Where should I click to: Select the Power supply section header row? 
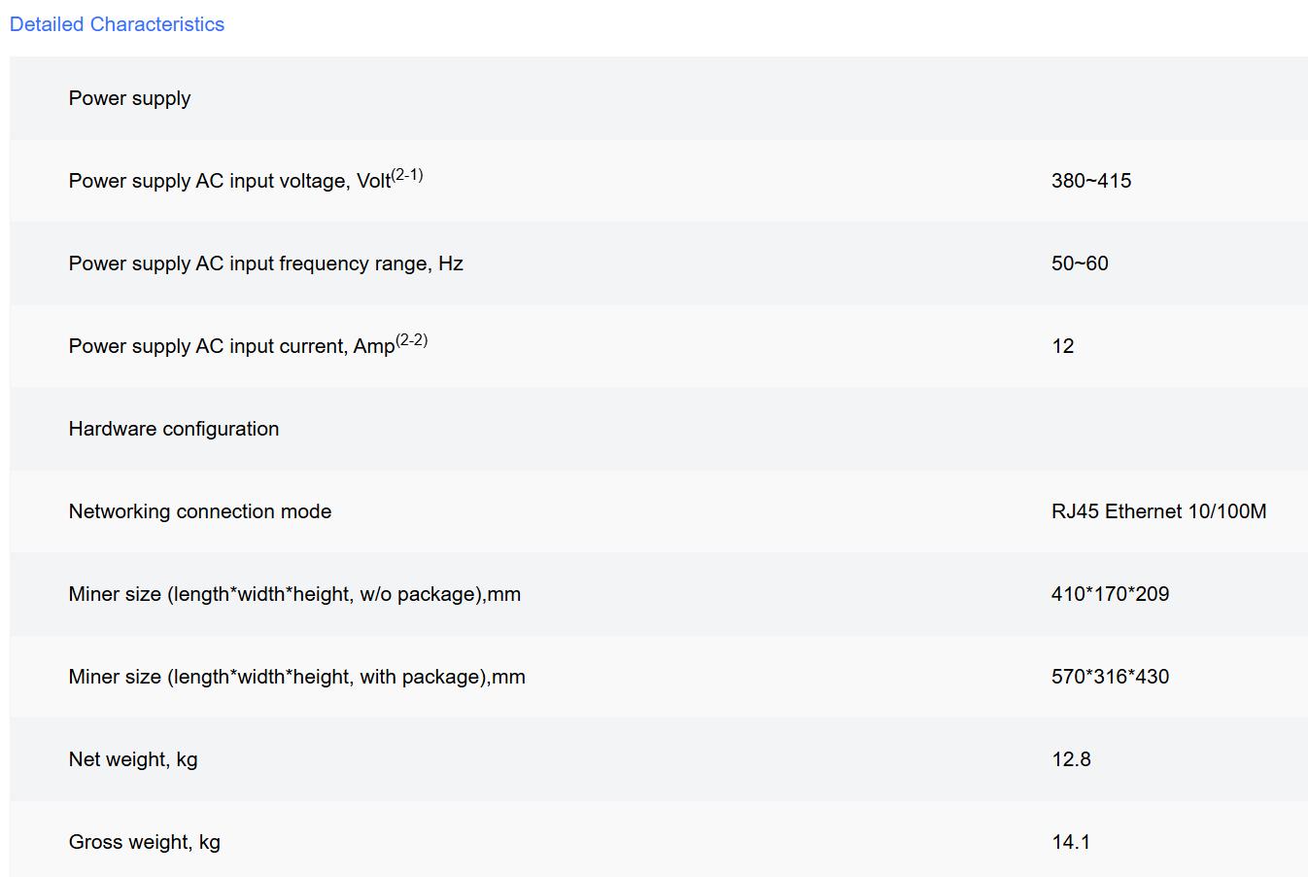click(x=129, y=98)
